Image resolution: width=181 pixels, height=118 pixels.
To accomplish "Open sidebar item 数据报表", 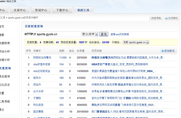I will 5,43.
